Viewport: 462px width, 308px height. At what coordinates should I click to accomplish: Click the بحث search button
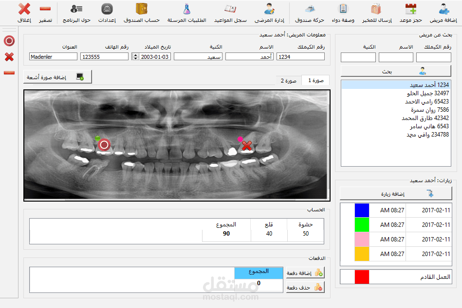[396, 71]
